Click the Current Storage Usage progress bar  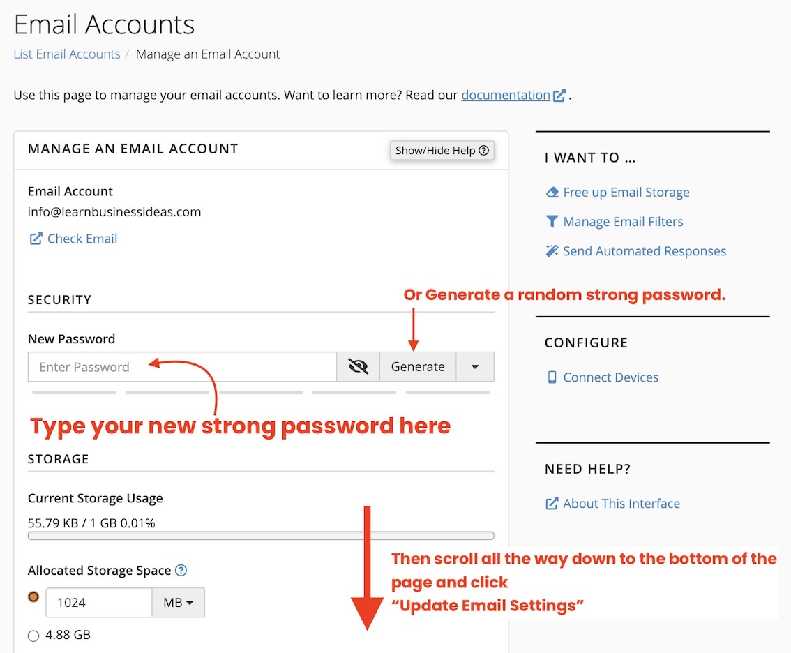coord(261,535)
